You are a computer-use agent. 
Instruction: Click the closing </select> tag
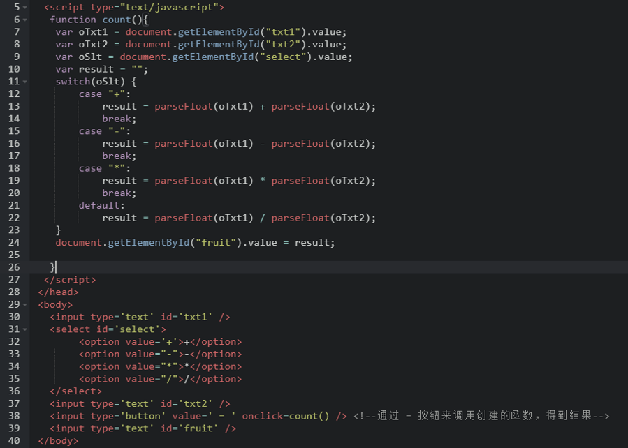pyautogui.click(x=75, y=391)
